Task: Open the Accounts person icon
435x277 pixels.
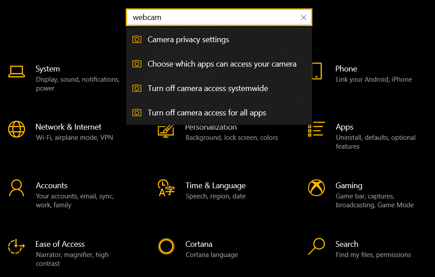Action: (16, 188)
